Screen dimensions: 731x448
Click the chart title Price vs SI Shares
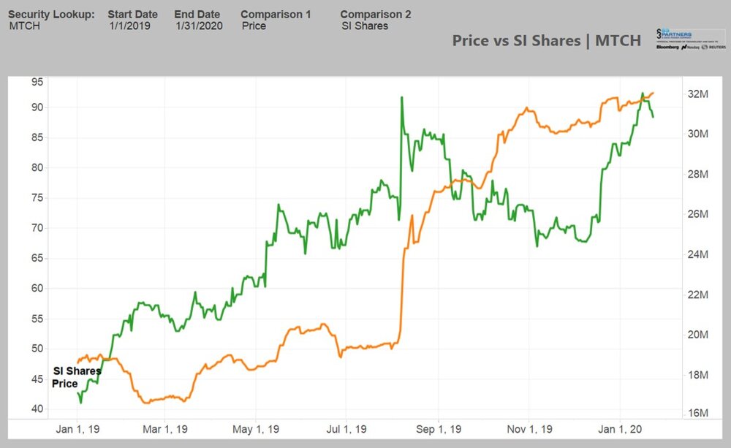[546, 40]
